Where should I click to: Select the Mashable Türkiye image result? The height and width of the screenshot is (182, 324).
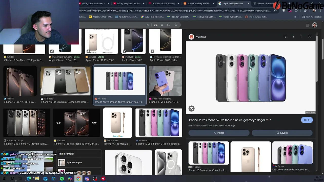[x=27, y=123]
